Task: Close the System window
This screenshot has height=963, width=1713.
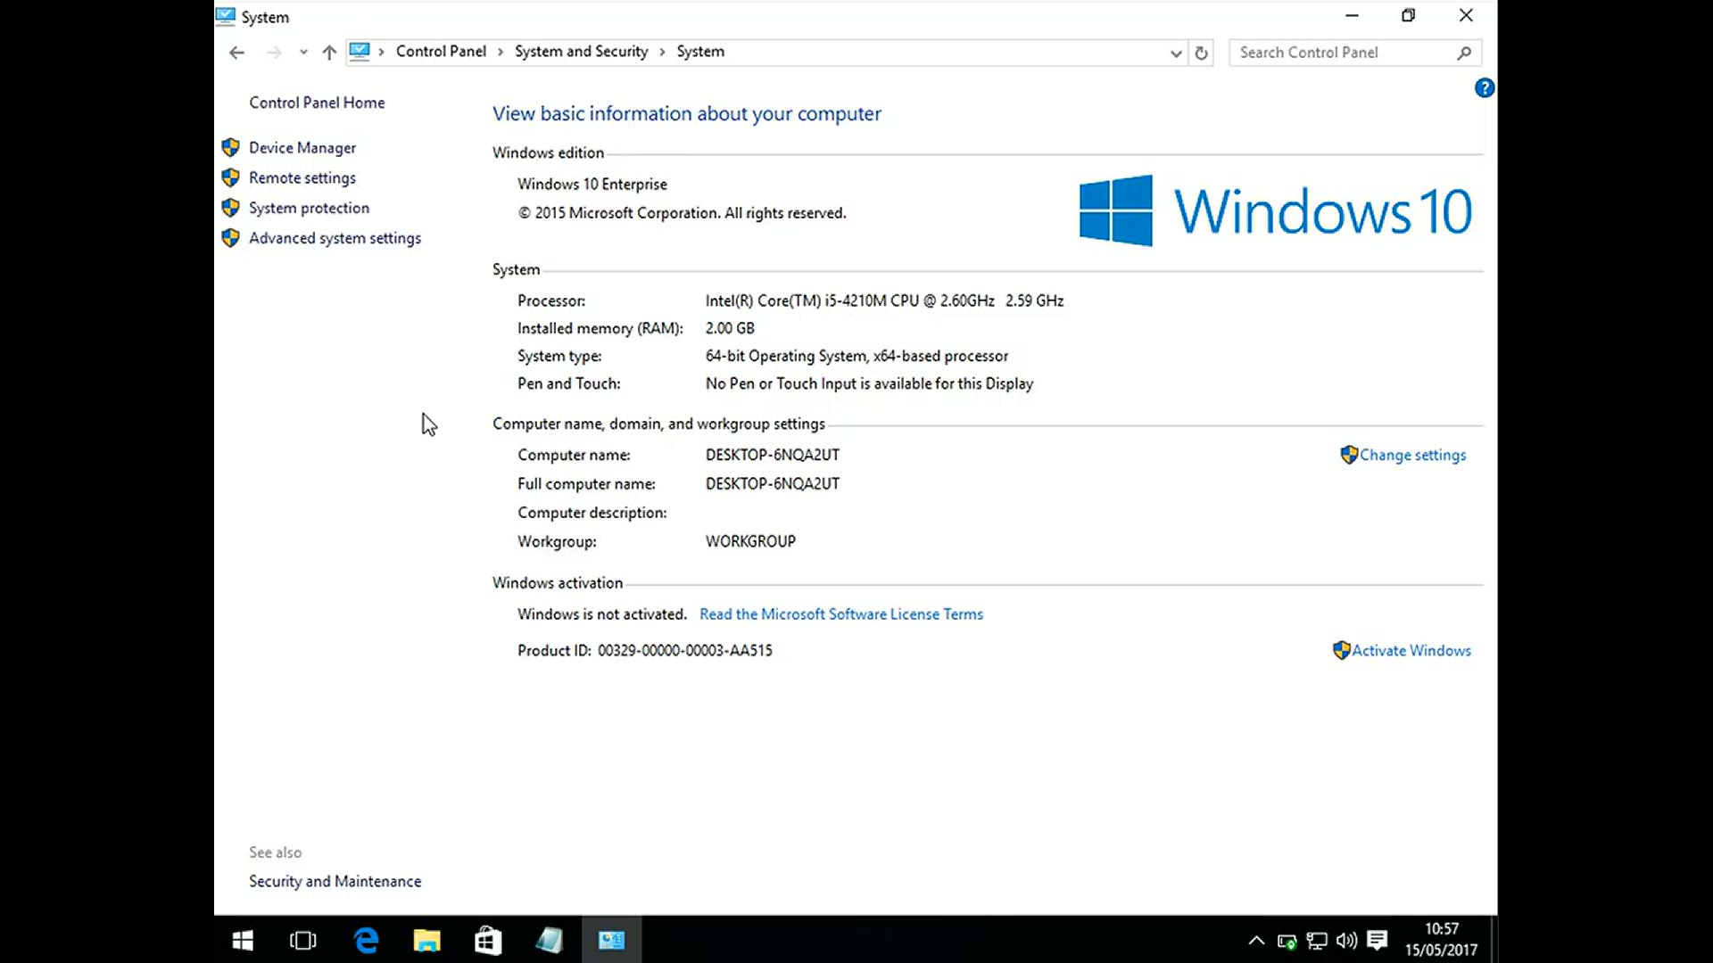Action: coord(1466,15)
